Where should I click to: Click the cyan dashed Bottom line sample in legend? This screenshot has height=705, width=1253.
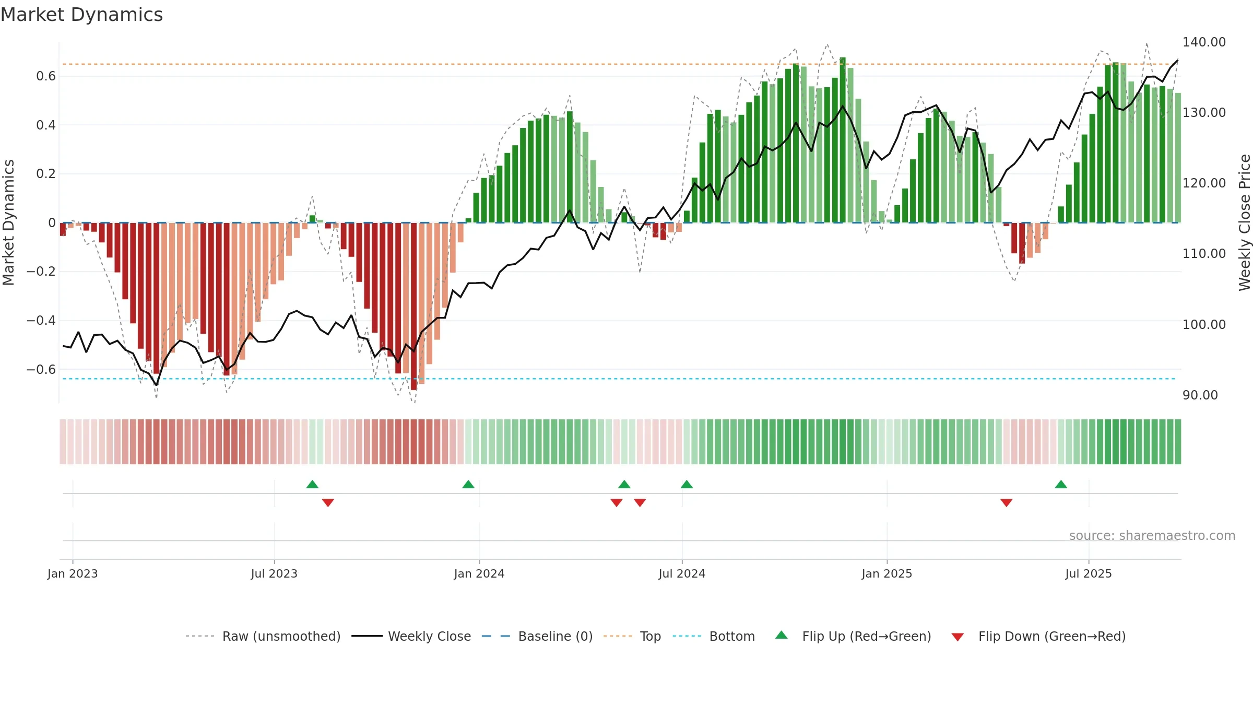pos(687,636)
